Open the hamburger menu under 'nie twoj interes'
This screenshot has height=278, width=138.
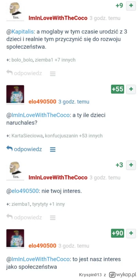pos(53,217)
